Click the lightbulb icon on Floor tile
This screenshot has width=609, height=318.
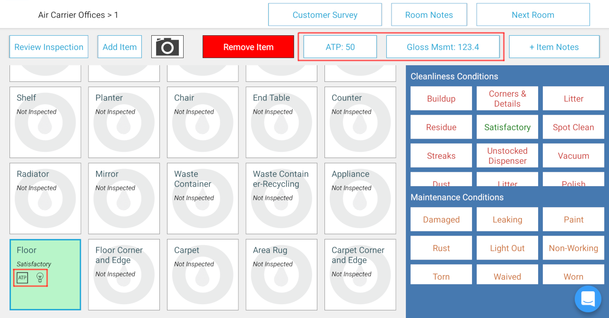tap(40, 278)
